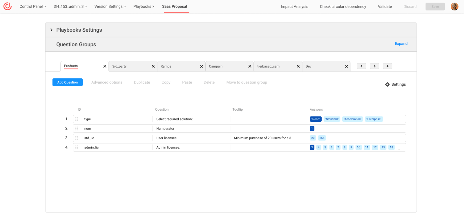Image resolution: width=464 pixels, height=223 pixels.
Task: Click the app logo in top-left corner
Action: click(8, 6)
